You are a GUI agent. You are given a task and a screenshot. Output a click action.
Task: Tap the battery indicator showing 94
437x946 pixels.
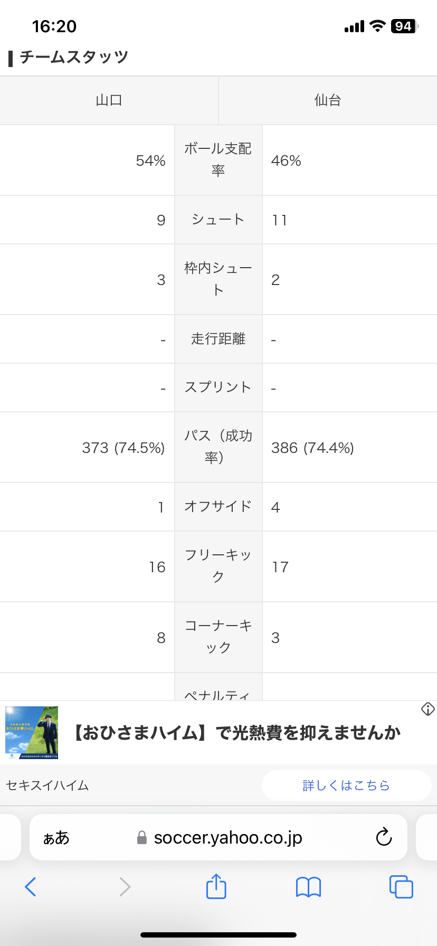404,26
